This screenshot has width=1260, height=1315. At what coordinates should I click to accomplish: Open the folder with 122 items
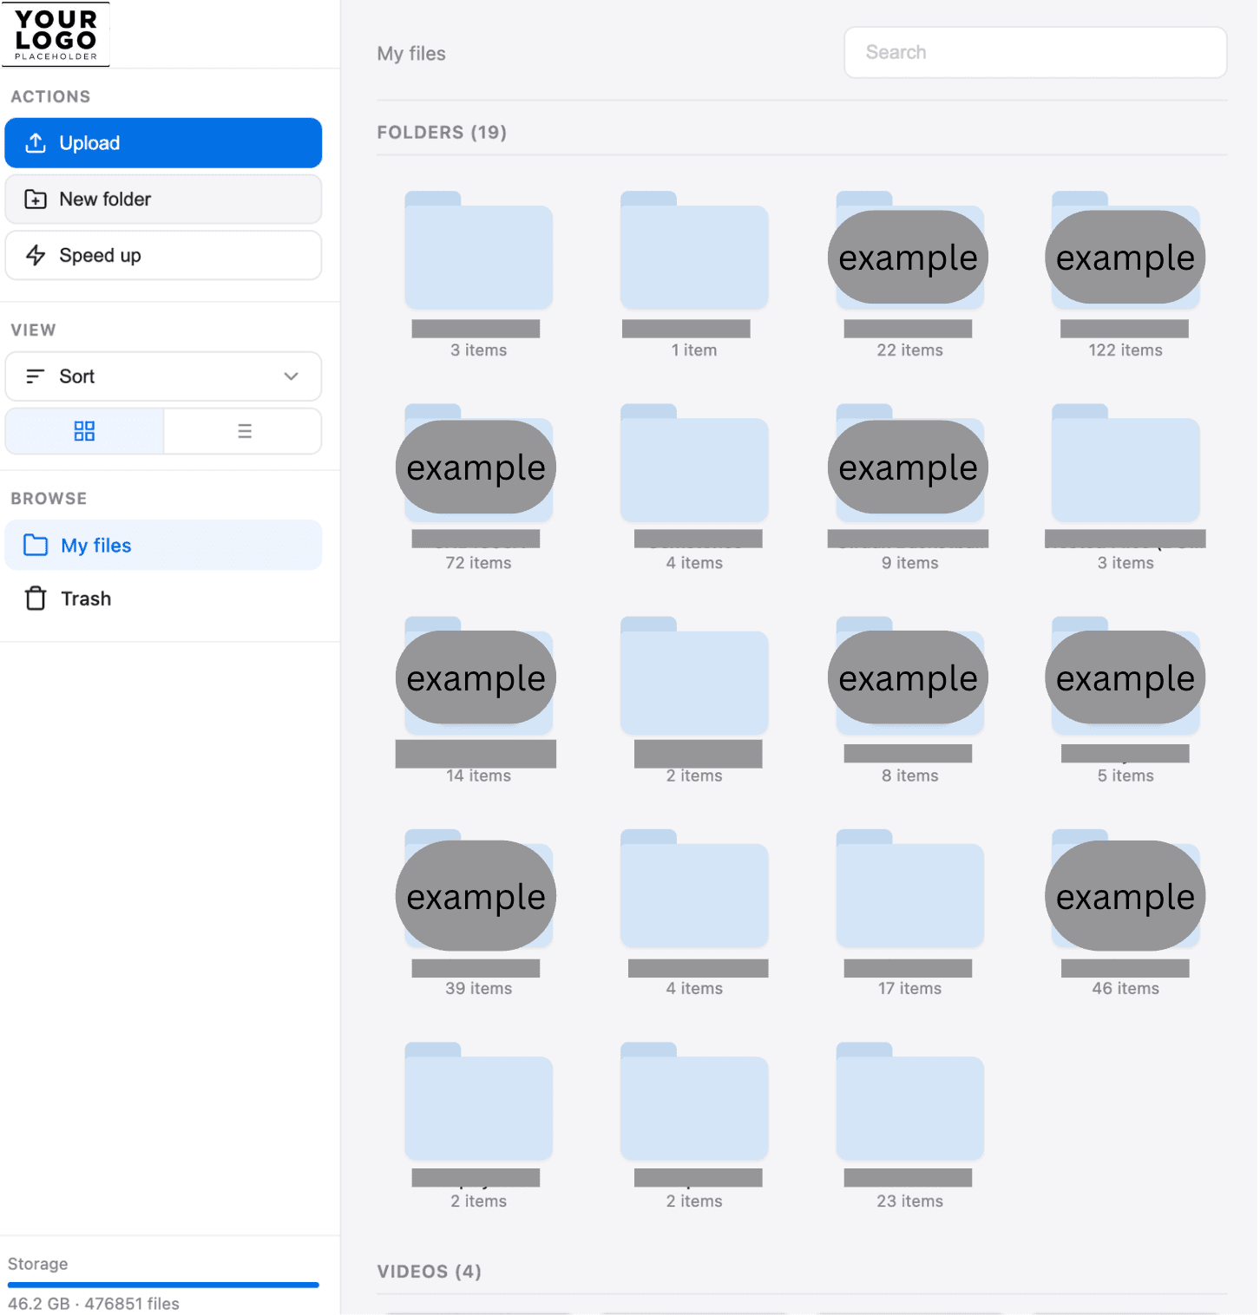pos(1125,252)
